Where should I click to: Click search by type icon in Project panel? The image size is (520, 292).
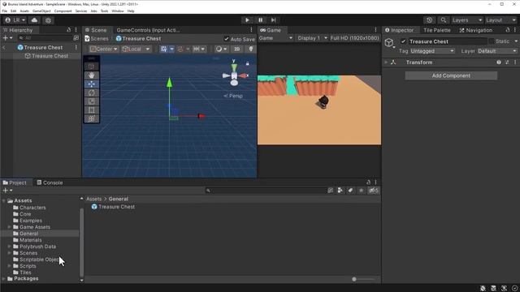tap(340, 191)
